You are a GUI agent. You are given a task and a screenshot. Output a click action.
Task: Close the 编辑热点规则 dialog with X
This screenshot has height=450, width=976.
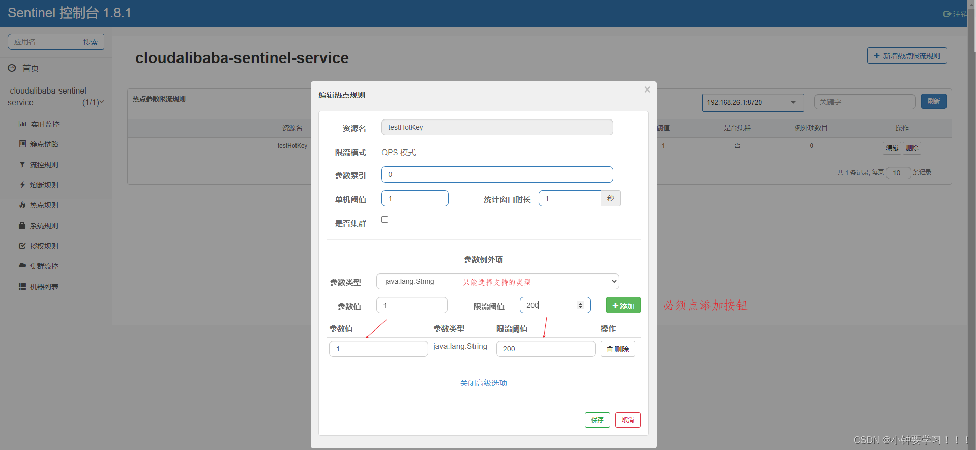pos(647,89)
